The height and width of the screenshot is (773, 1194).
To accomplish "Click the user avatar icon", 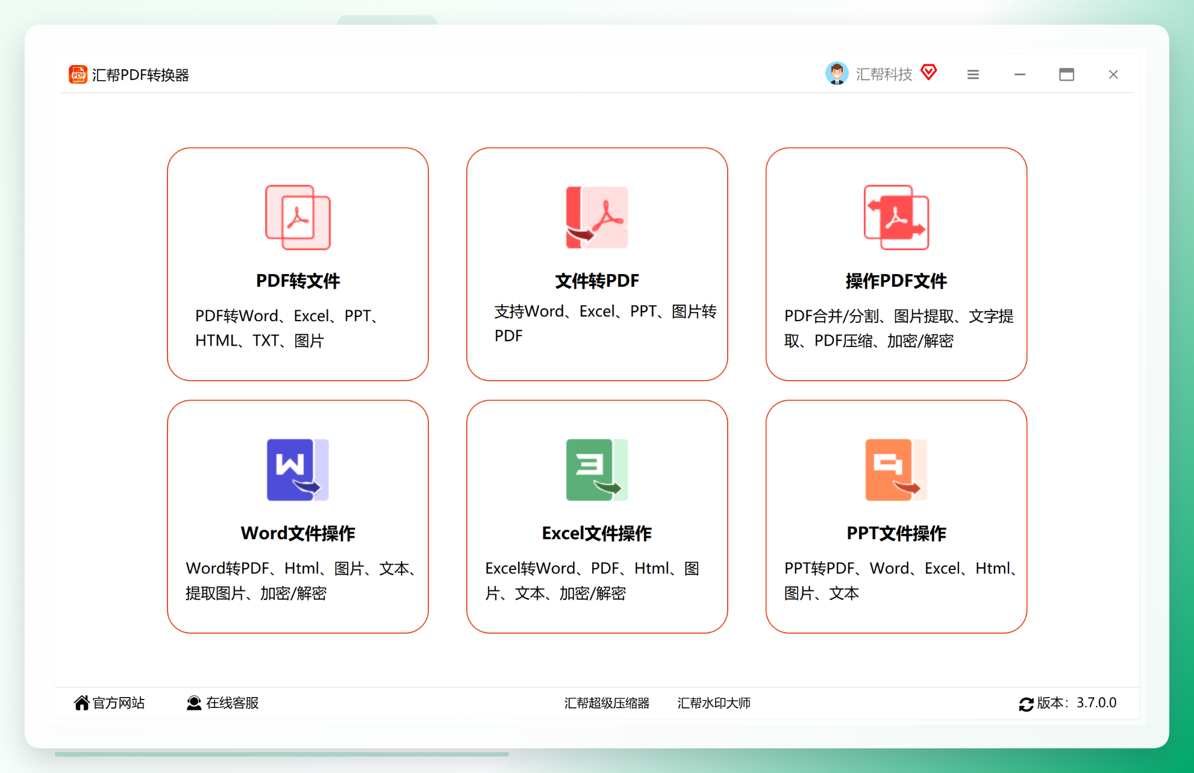I will [836, 74].
